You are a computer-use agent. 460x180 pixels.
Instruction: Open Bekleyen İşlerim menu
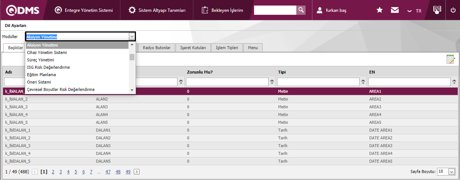click(223, 10)
